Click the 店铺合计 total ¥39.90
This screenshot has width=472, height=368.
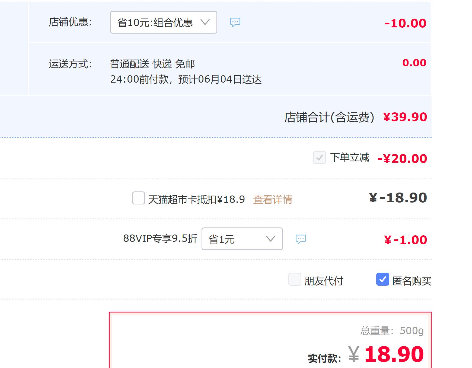tap(405, 117)
